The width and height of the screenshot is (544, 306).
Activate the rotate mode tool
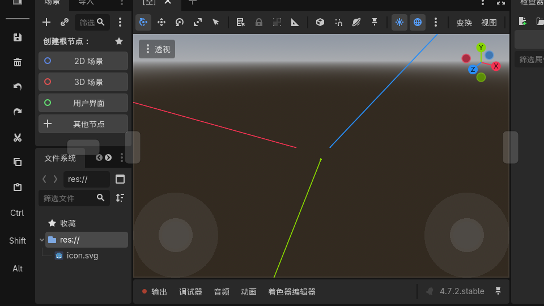pyautogui.click(x=180, y=22)
